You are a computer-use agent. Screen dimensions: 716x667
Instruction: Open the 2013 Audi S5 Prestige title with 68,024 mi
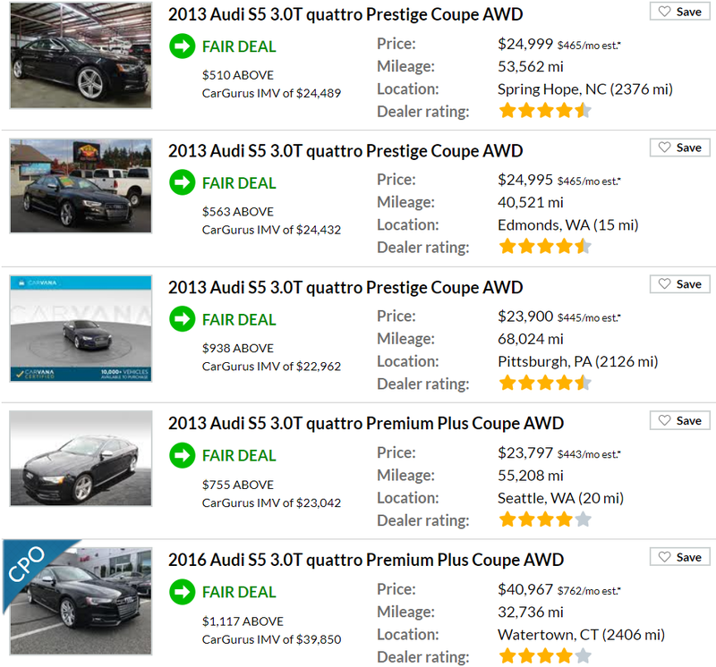coord(345,287)
